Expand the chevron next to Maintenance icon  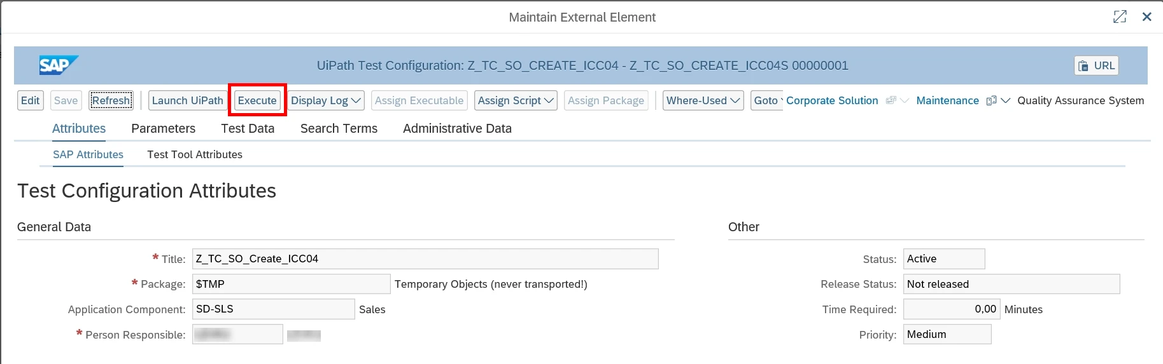click(1006, 100)
